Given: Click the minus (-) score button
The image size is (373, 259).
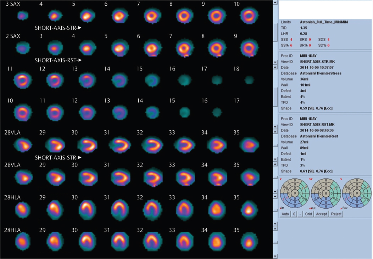Looking at the screenshot, I should [300, 214].
